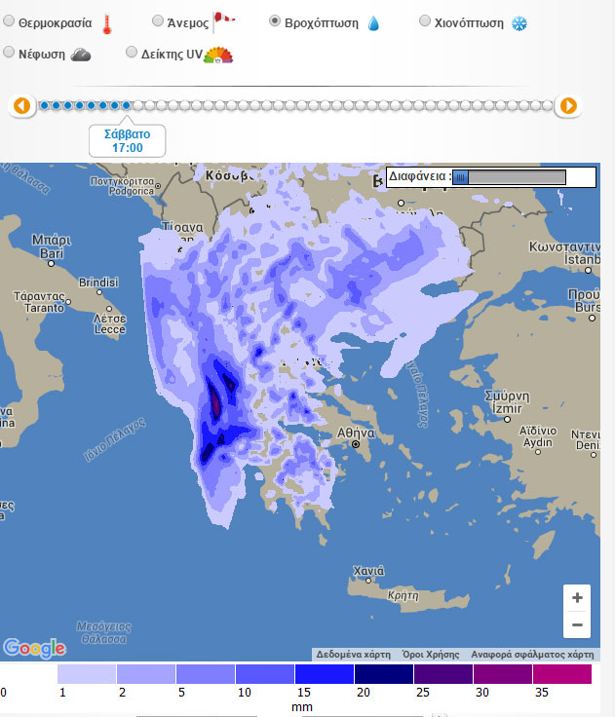615x717 pixels.
Task: Click the grey cloud icon
Action: pos(81,55)
